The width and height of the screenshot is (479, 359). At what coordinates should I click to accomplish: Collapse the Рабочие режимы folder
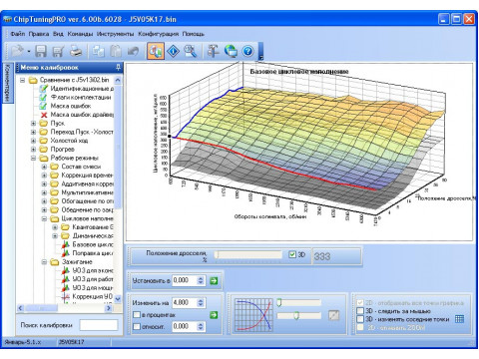click(33, 158)
